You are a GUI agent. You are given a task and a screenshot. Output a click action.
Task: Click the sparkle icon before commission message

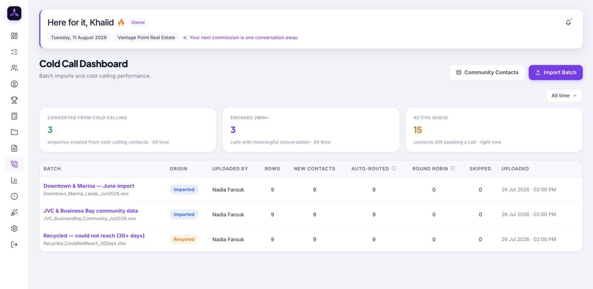coord(185,38)
